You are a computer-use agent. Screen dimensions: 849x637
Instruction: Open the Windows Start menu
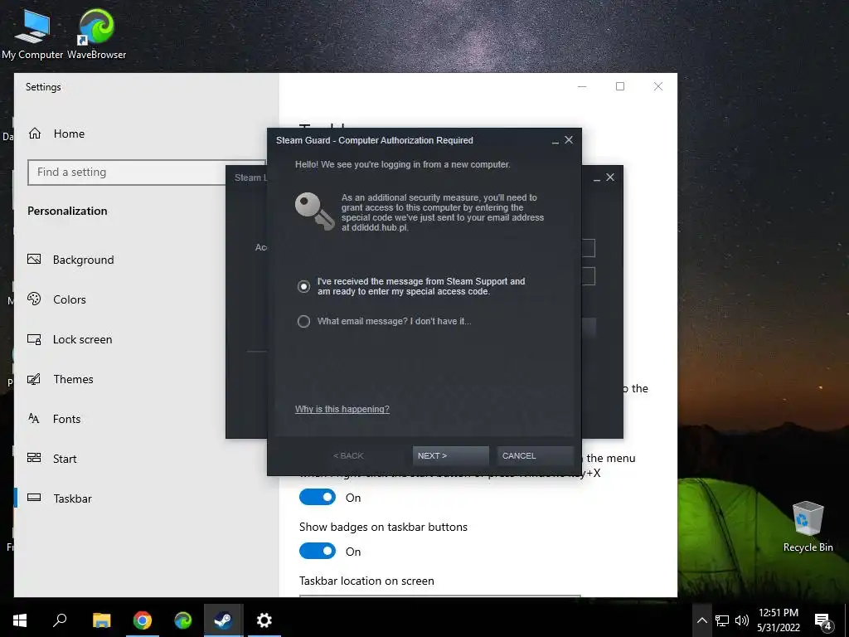pos(20,620)
